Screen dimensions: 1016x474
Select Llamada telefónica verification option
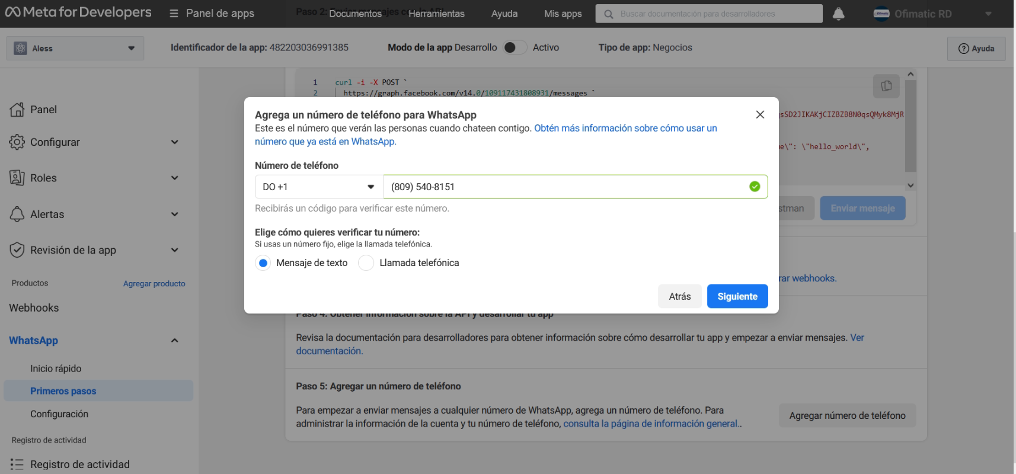pos(366,263)
